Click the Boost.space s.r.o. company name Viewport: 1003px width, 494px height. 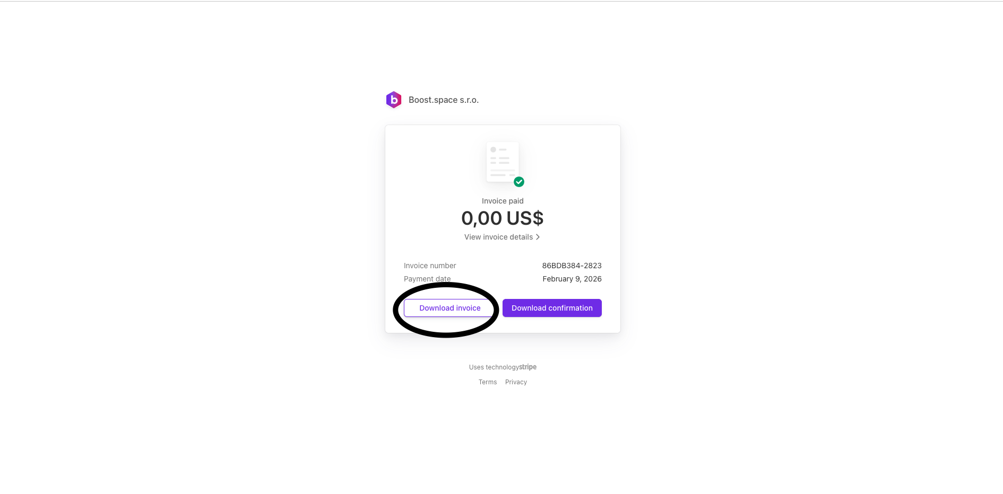pos(444,100)
